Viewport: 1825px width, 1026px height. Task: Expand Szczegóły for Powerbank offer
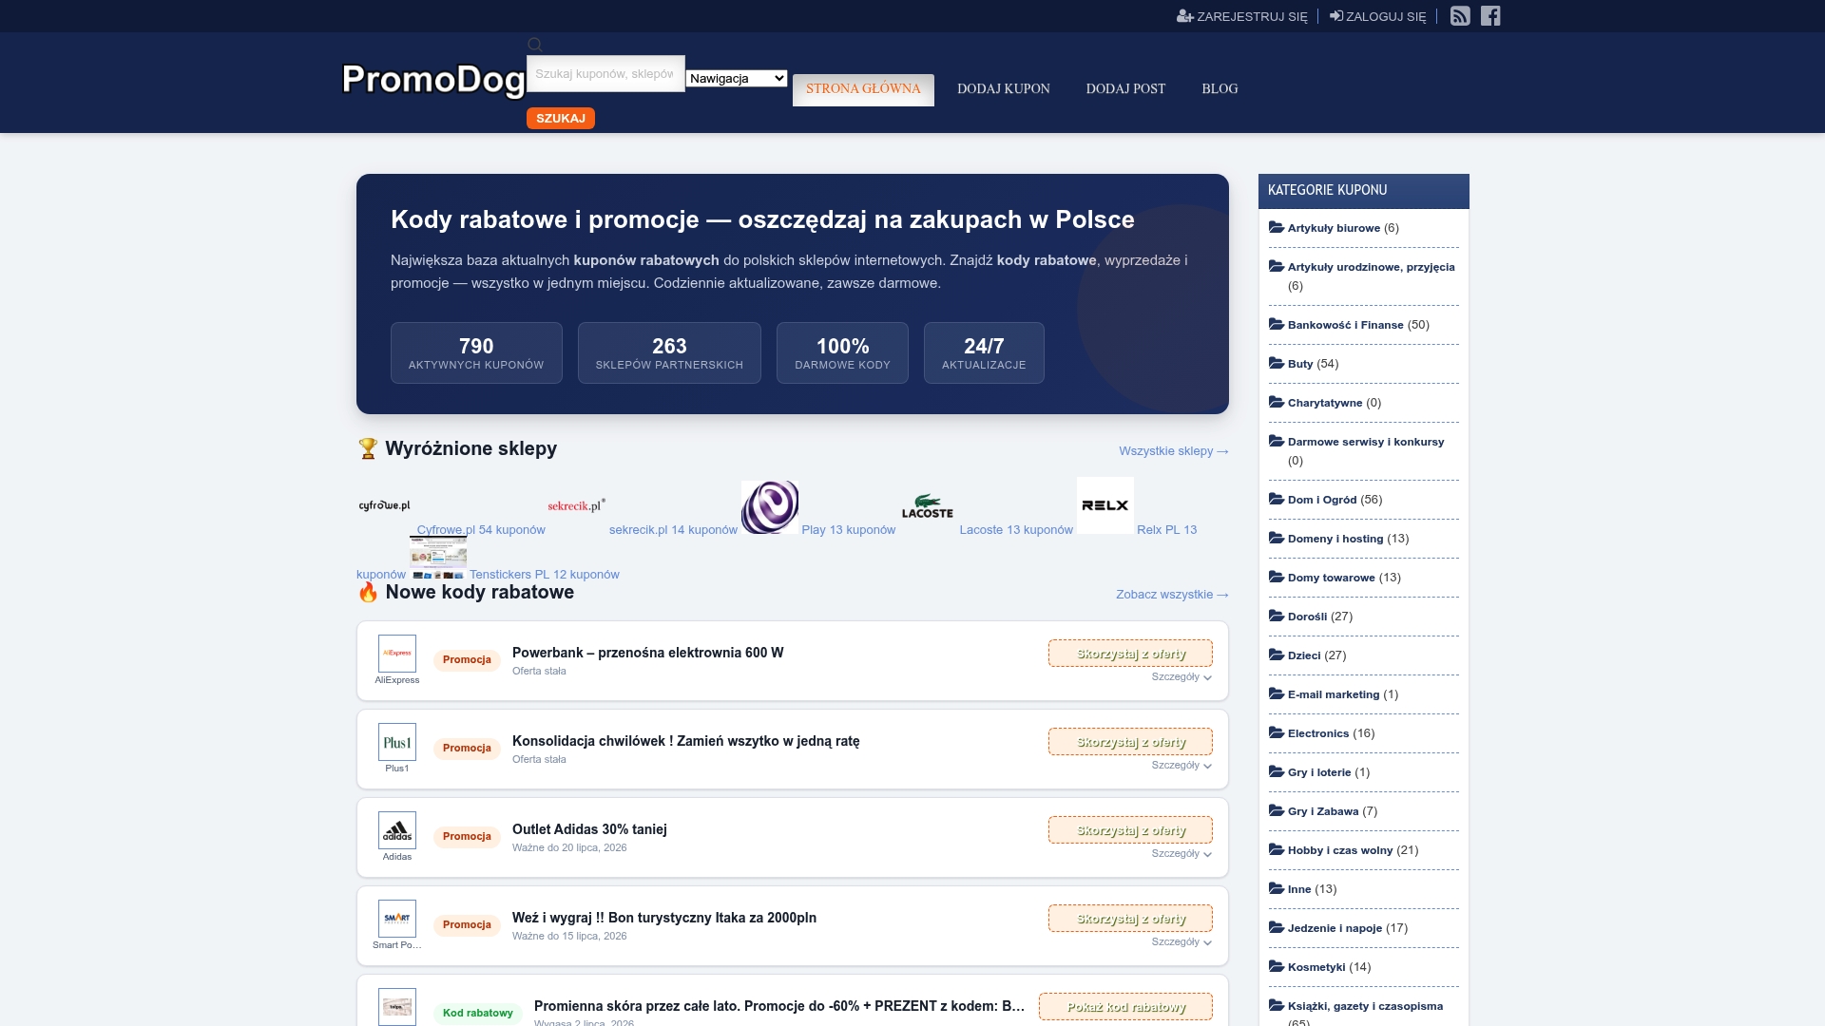click(x=1181, y=677)
